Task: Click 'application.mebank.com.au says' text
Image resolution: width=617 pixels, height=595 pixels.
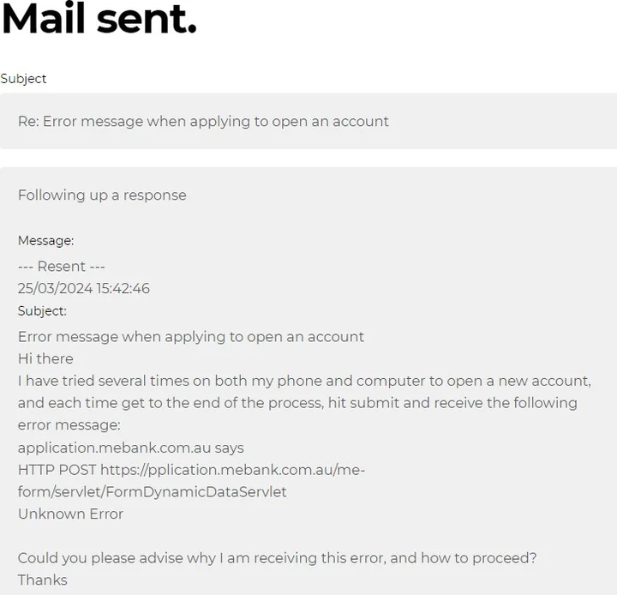Action: (130, 448)
